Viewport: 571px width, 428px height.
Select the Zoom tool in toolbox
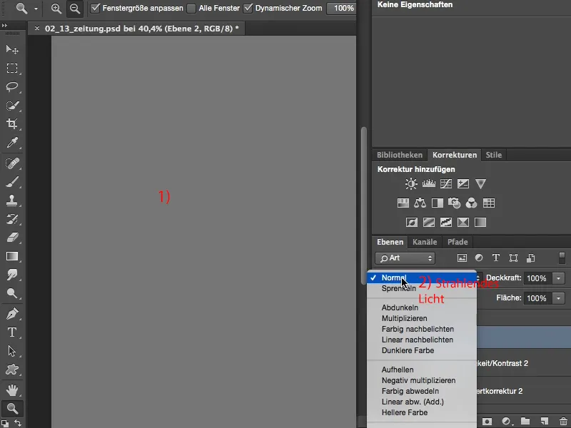pyautogui.click(x=12, y=408)
